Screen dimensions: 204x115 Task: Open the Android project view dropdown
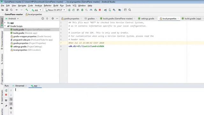12,19
